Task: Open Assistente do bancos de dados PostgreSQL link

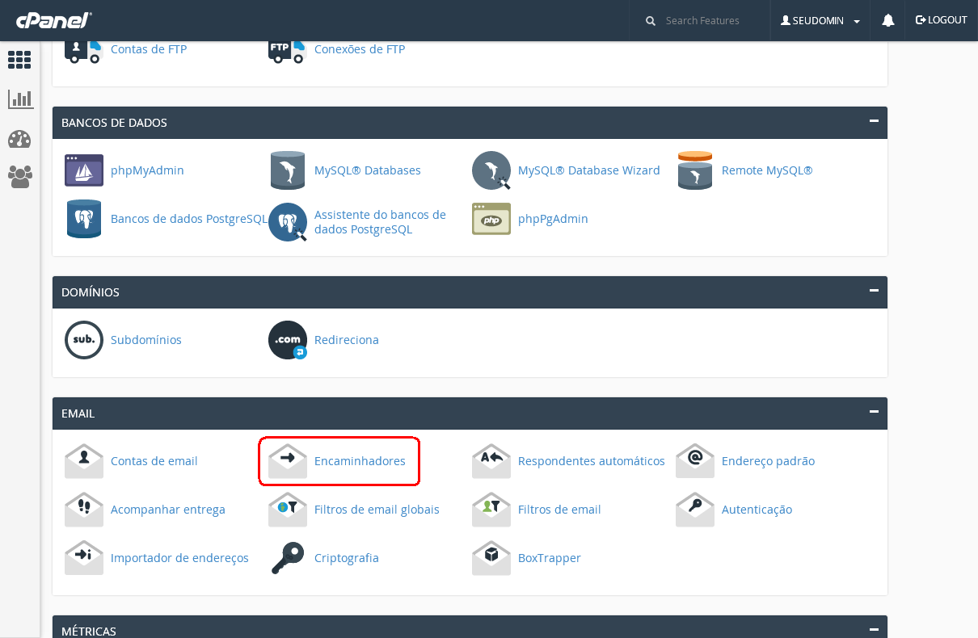Action: (x=380, y=222)
